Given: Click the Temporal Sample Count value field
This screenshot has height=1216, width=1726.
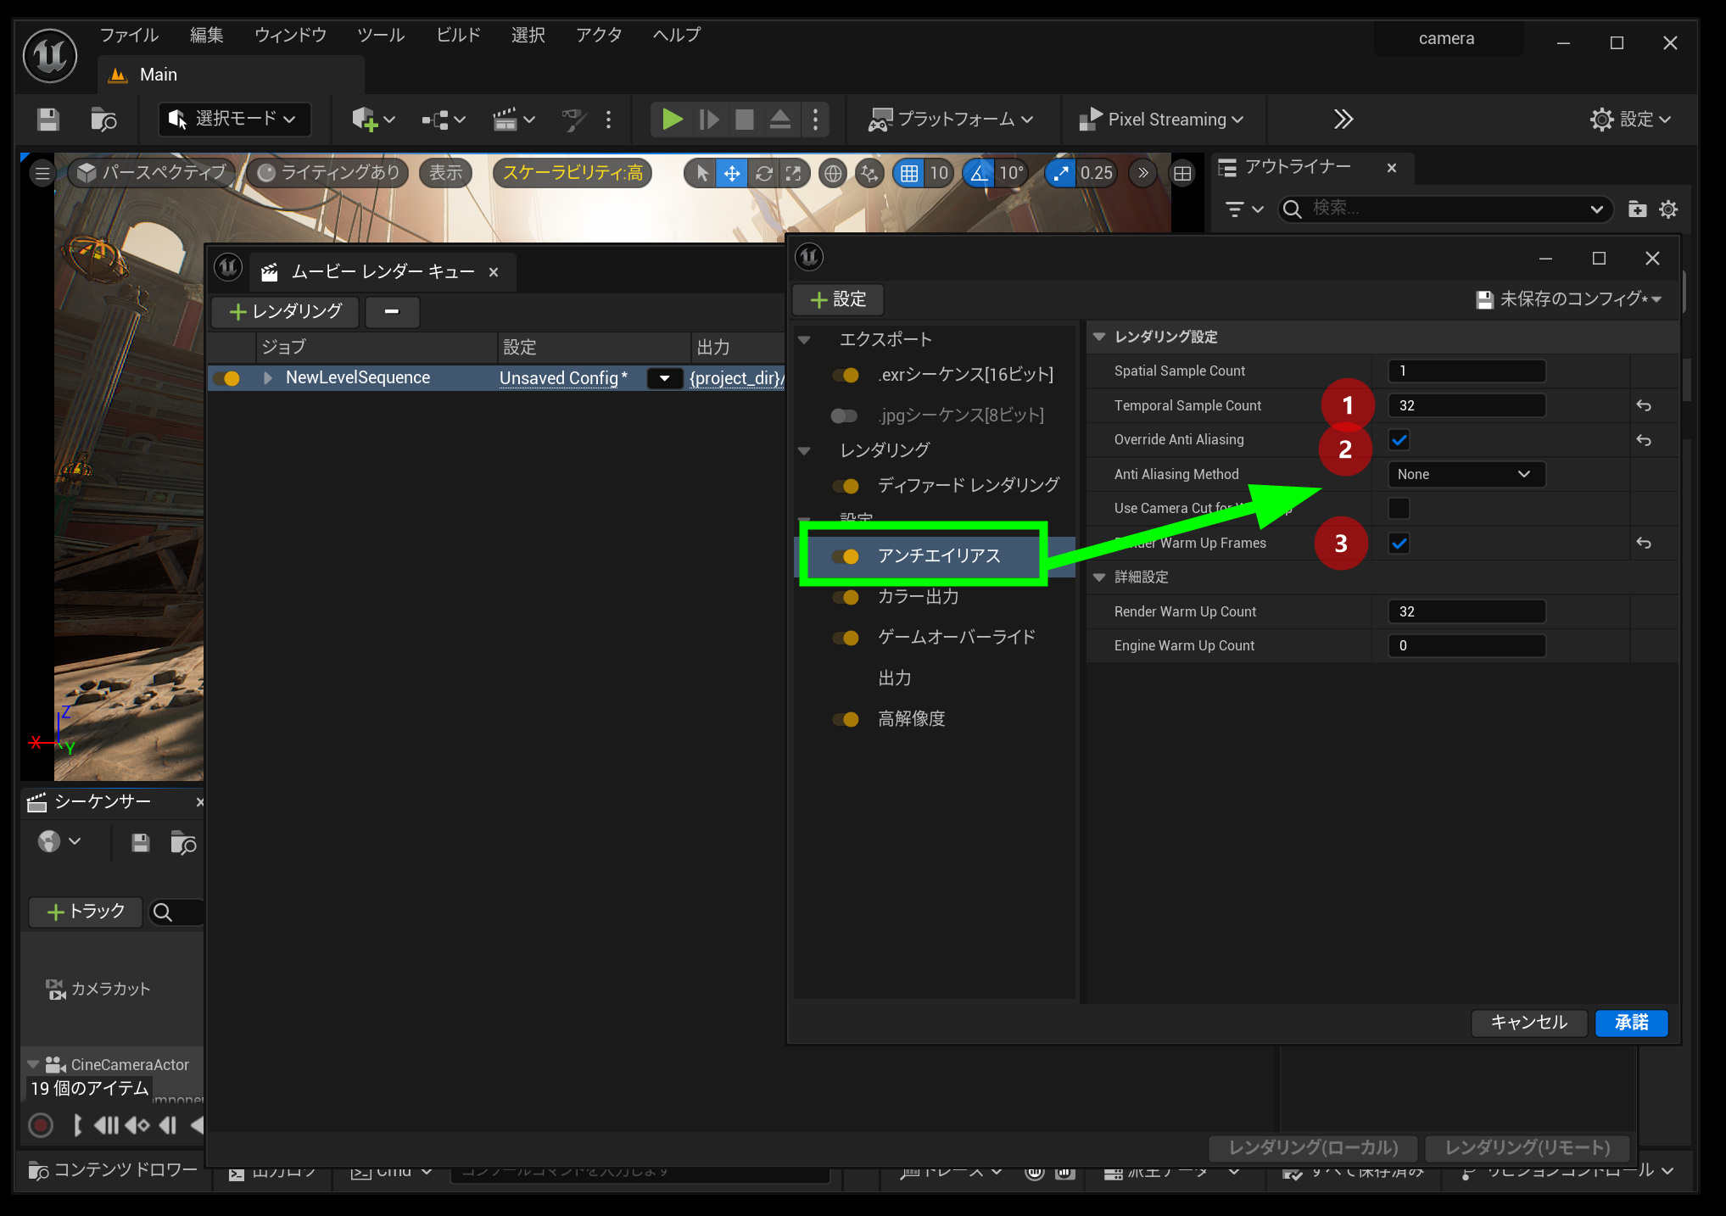Looking at the screenshot, I should click(x=1466, y=406).
